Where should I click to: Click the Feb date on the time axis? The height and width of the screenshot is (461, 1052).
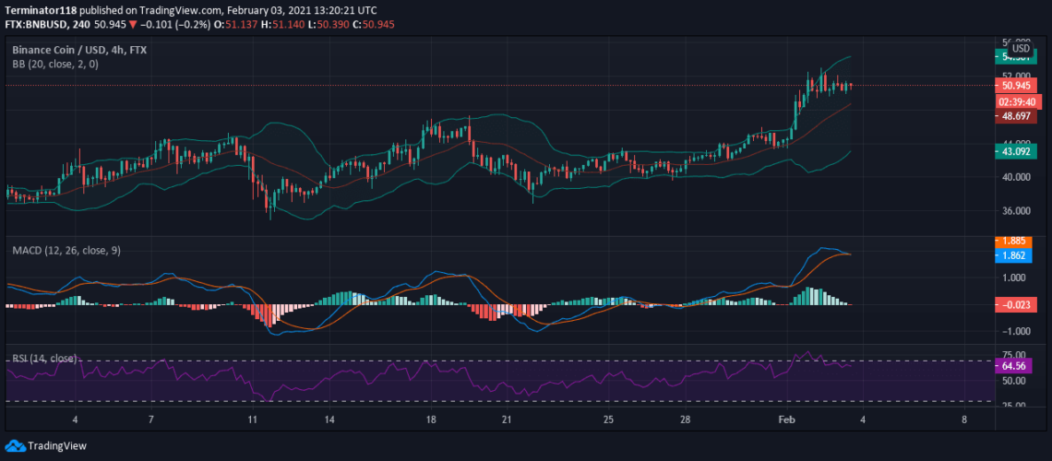coord(786,420)
